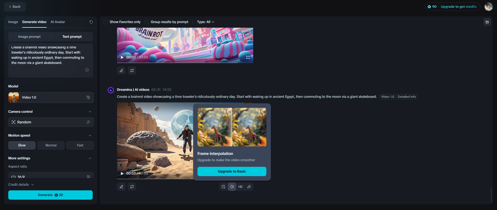Switch to Image prompt tab
Viewport: 497px width, 210px height.
(x=29, y=37)
